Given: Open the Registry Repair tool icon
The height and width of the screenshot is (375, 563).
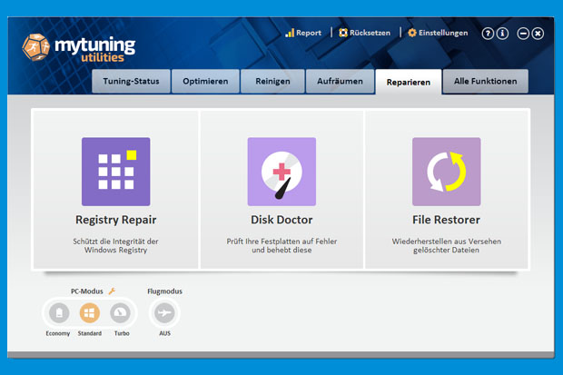Looking at the screenshot, I should [115, 172].
